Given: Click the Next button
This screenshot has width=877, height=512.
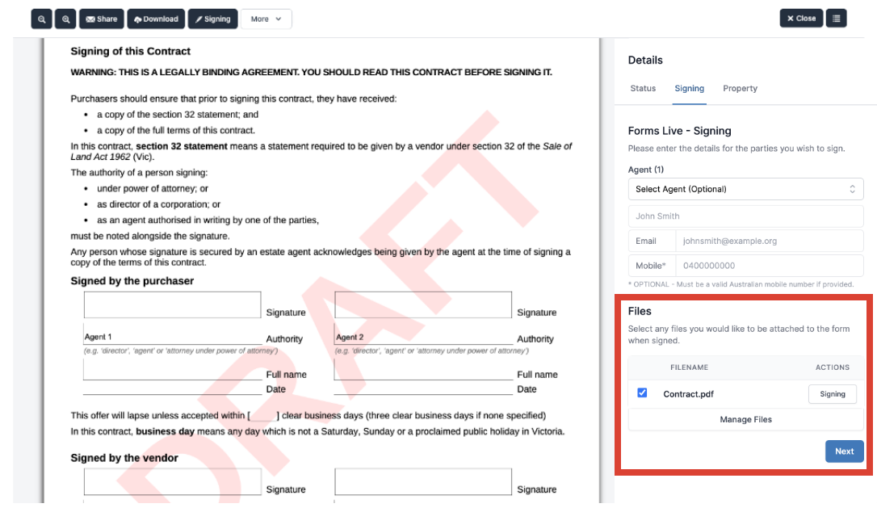Looking at the screenshot, I should click(x=844, y=451).
